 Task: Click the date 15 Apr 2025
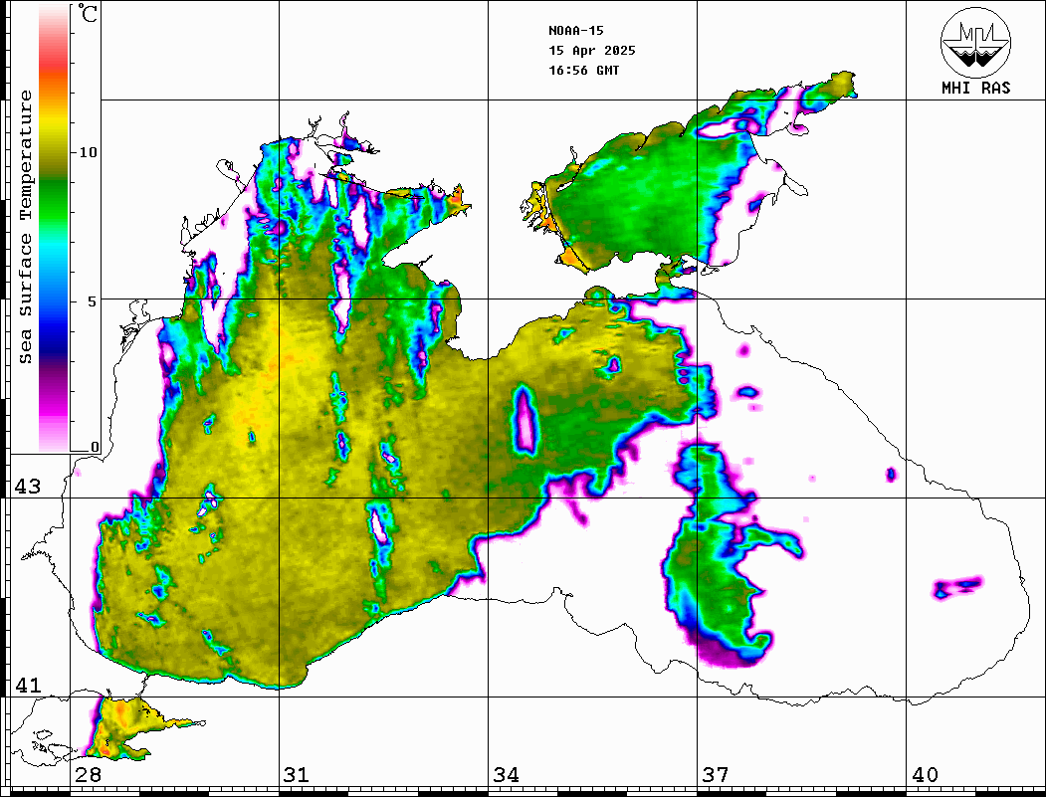(x=592, y=50)
